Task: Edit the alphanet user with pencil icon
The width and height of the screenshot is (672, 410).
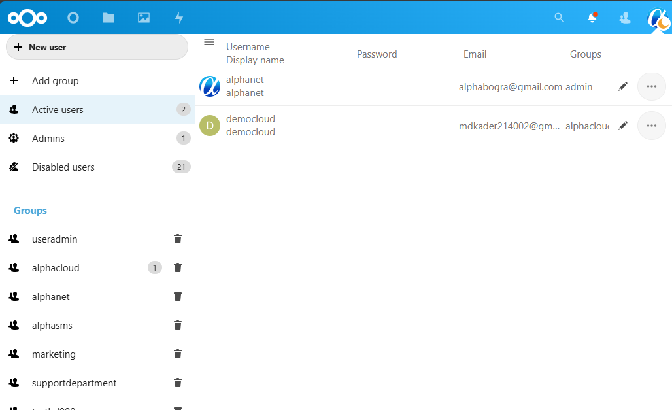Action: click(623, 86)
